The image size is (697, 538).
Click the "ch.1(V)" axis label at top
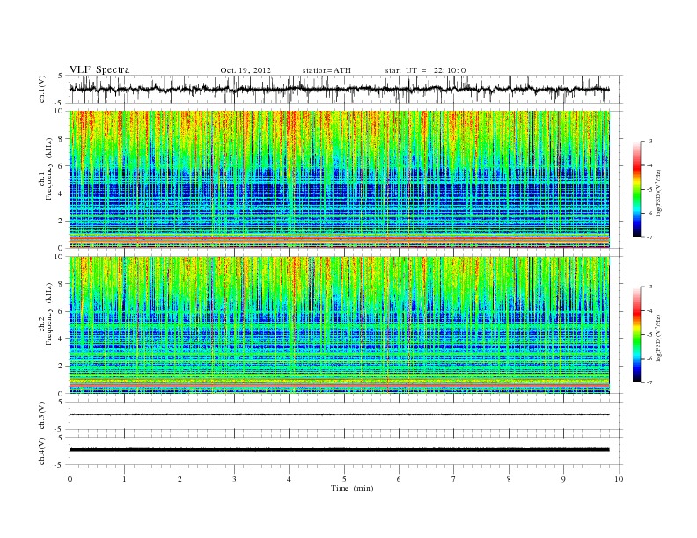(x=42, y=89)
